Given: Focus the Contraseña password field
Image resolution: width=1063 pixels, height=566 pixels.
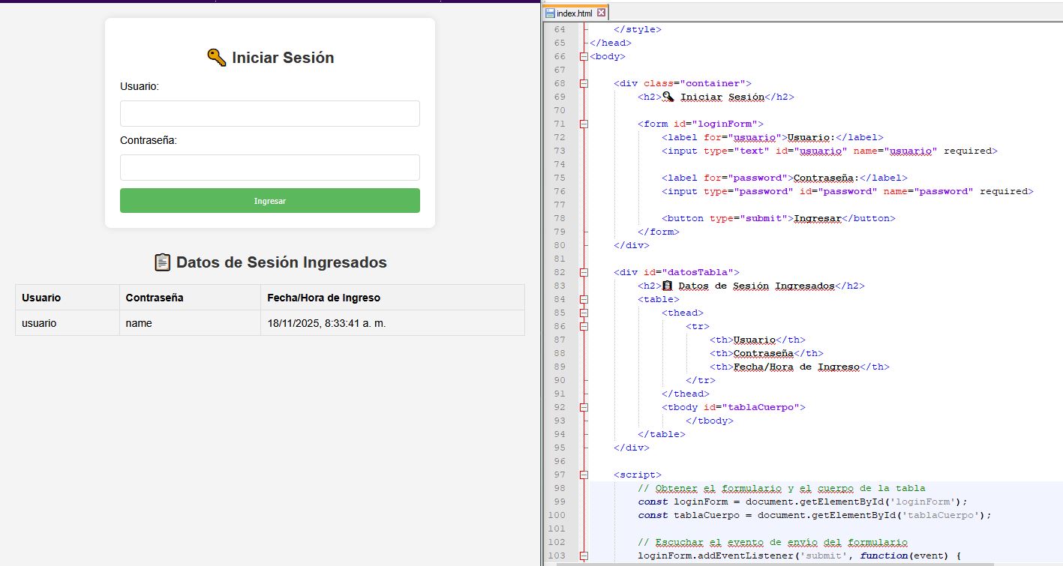Looking at the screenshot, I should click(269, 168).
